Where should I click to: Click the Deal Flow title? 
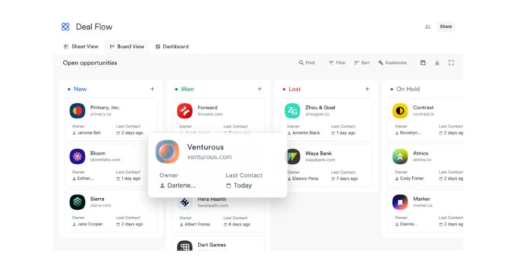[94, 27]
